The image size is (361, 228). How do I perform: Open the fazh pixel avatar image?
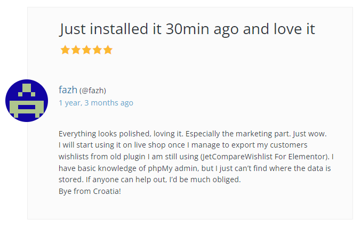click(27, 100)
